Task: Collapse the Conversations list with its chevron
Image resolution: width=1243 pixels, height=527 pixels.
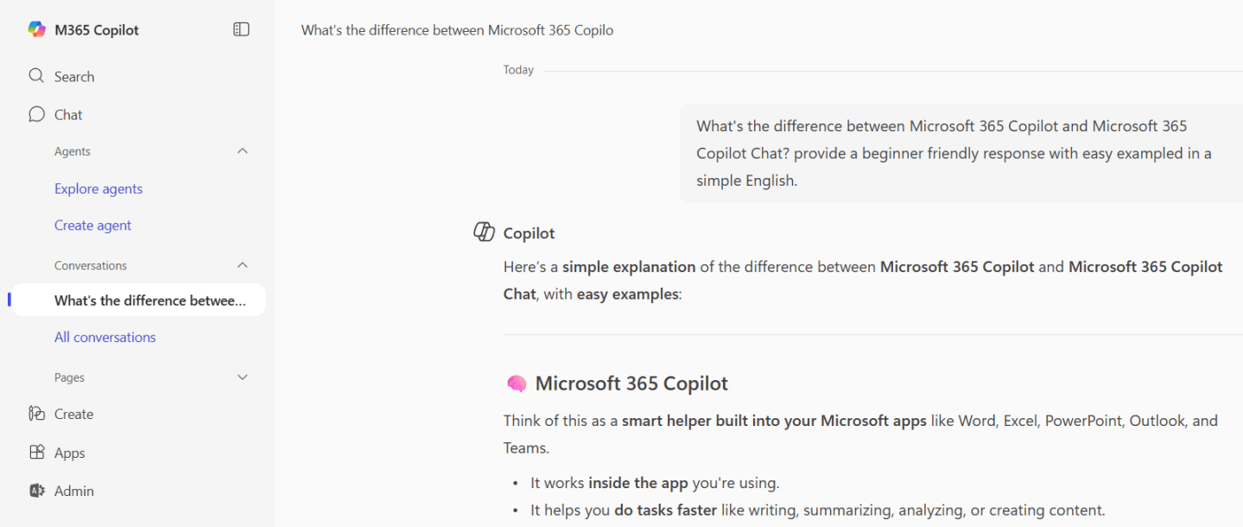Action: click(x=243, y=265)
